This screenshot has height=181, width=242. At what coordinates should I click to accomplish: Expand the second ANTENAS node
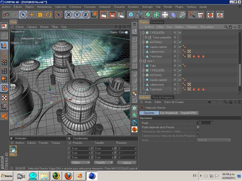pos(143,75)
